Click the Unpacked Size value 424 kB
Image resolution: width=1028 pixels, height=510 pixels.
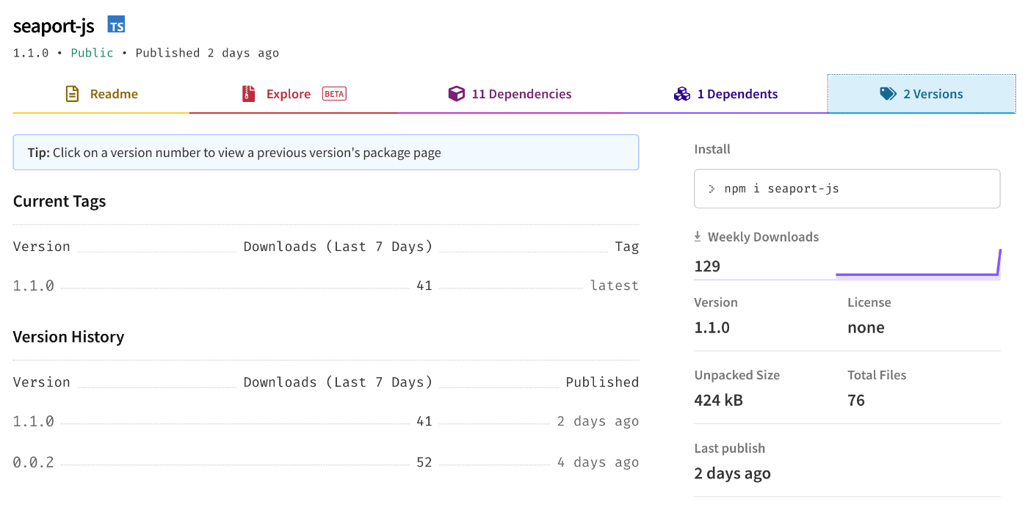coord(719,400)
